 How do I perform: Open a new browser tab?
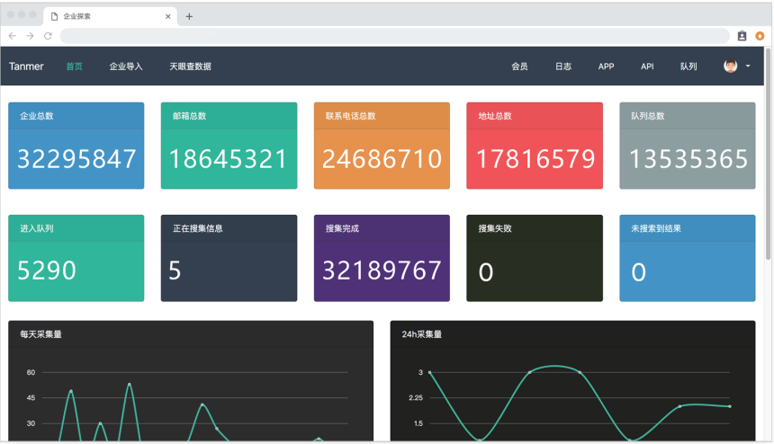189,16
